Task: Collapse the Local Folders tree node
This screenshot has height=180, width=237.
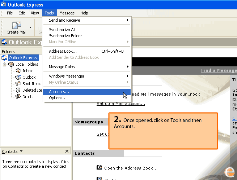Action: (5, 64)
